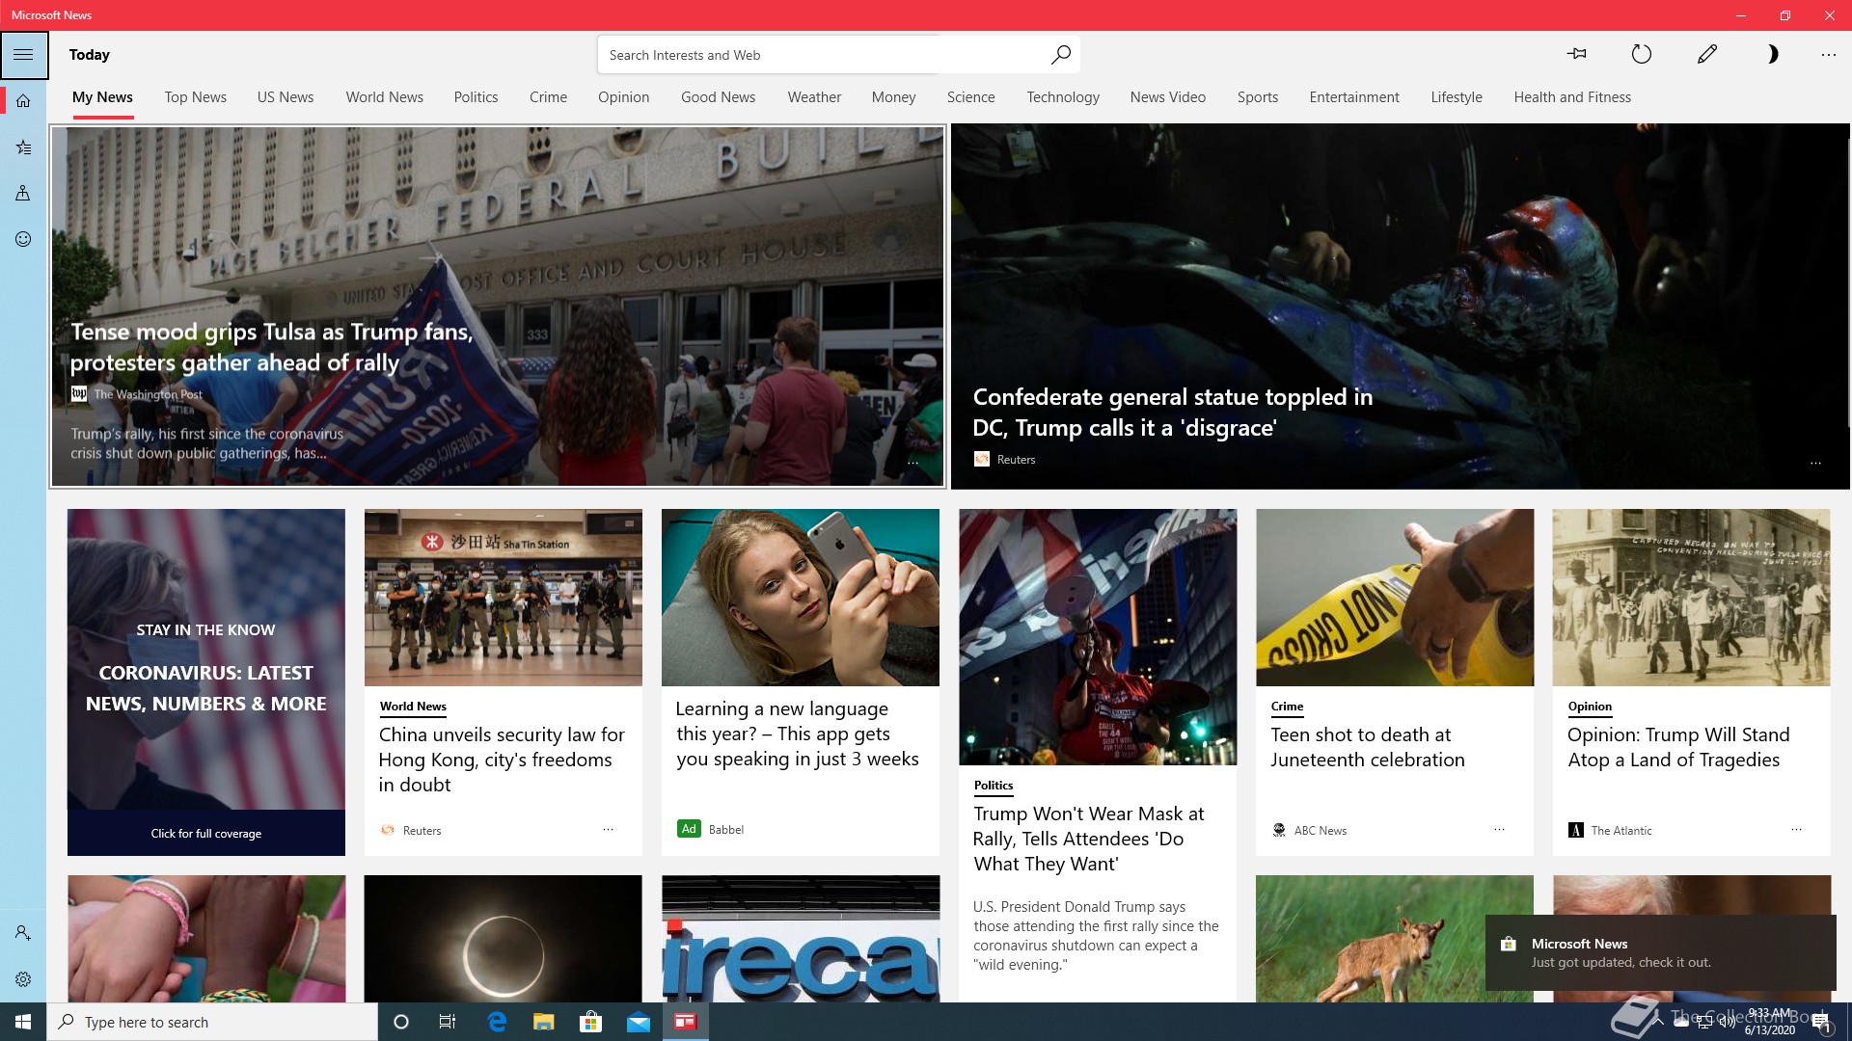Go to the Home sidebar icon

coord(23,100)
